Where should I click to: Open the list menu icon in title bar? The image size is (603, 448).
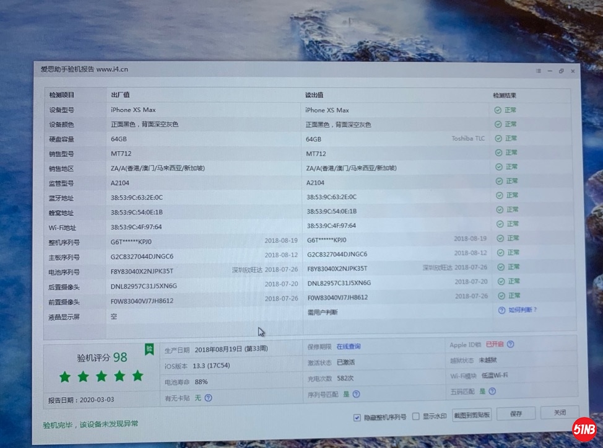539,71
